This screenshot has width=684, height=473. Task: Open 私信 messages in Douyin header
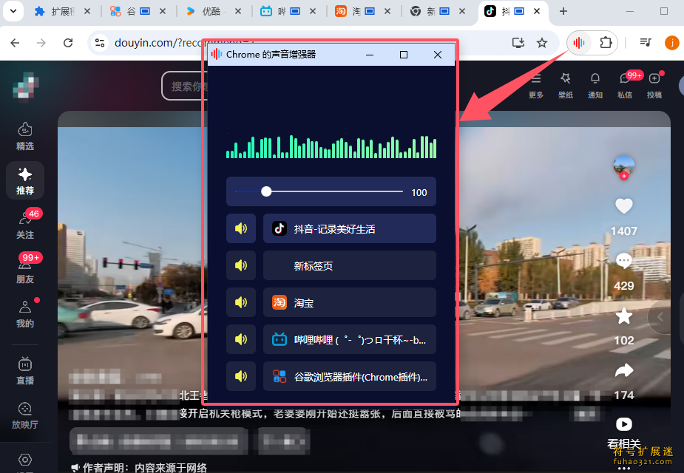point(625,86)
